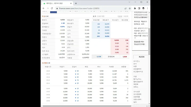
Task: Open 랩지노믹스 in recent list
Action: pyautogui.click(x=137, y=79)
